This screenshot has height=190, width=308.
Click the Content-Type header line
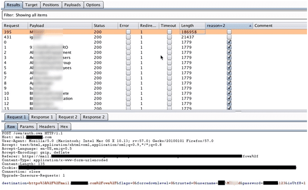pos(55,160)
